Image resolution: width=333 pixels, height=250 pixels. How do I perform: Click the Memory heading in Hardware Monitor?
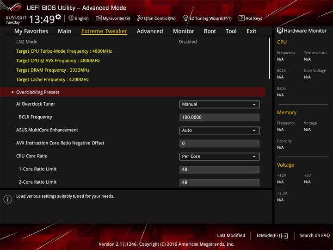(x=287, y=112)
